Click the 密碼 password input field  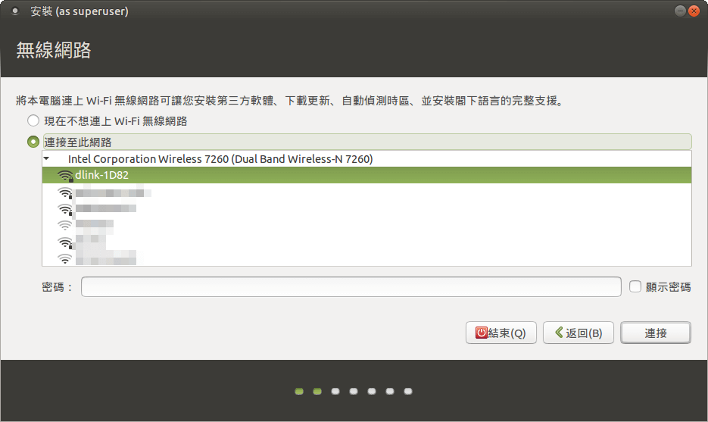tap(351, 287)
